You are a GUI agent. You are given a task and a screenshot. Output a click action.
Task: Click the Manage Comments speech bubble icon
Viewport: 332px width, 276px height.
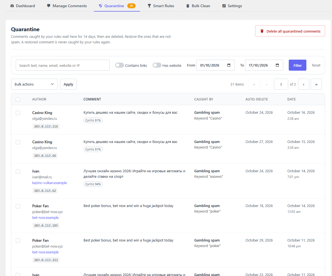coord(49,6)
